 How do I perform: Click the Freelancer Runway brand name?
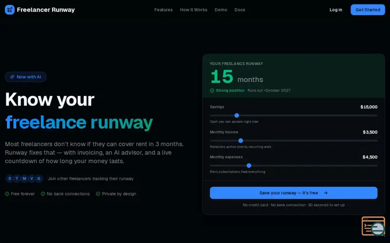coord(46,10)
